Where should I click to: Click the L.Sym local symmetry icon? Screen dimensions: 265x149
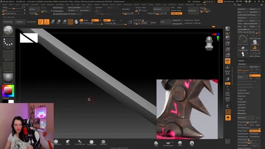click(228, 73)
